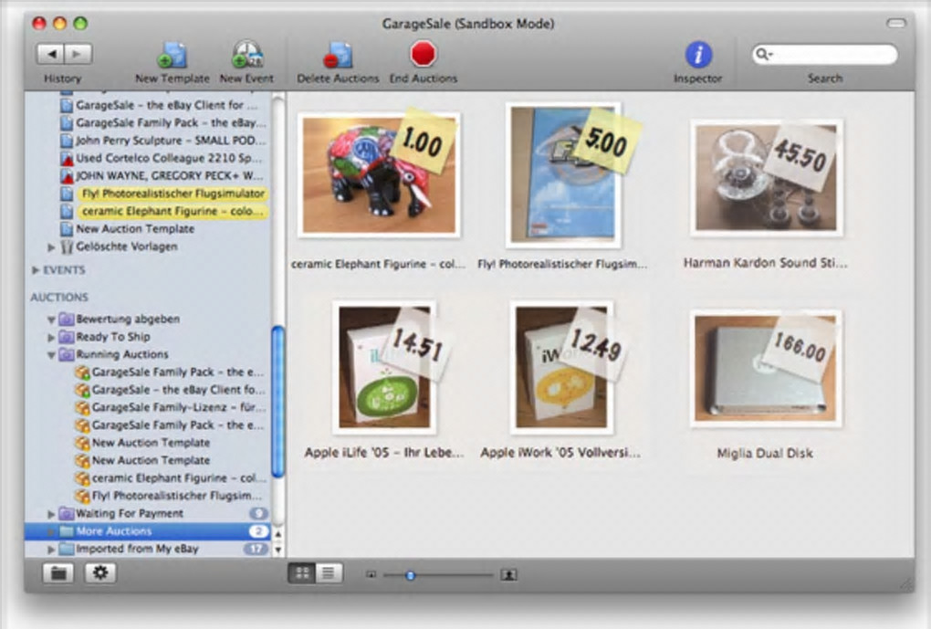931x629 pixels.
Task: Select running auction Fly! Photorealistischer Flugsim
Action: click(147, 496)
